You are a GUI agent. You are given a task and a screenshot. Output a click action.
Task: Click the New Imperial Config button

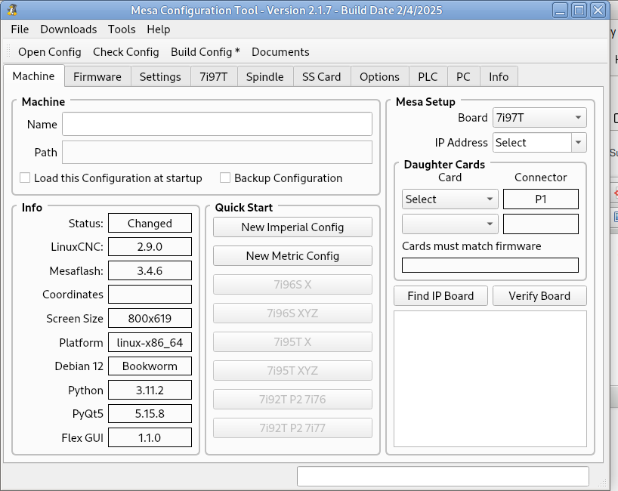[292, 227]
